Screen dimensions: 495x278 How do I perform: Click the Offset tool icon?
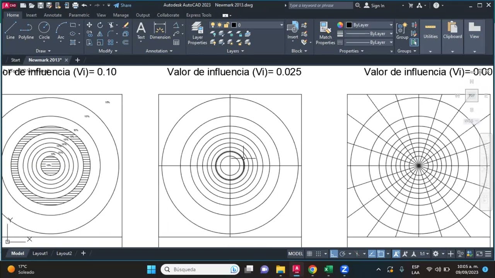125,42
